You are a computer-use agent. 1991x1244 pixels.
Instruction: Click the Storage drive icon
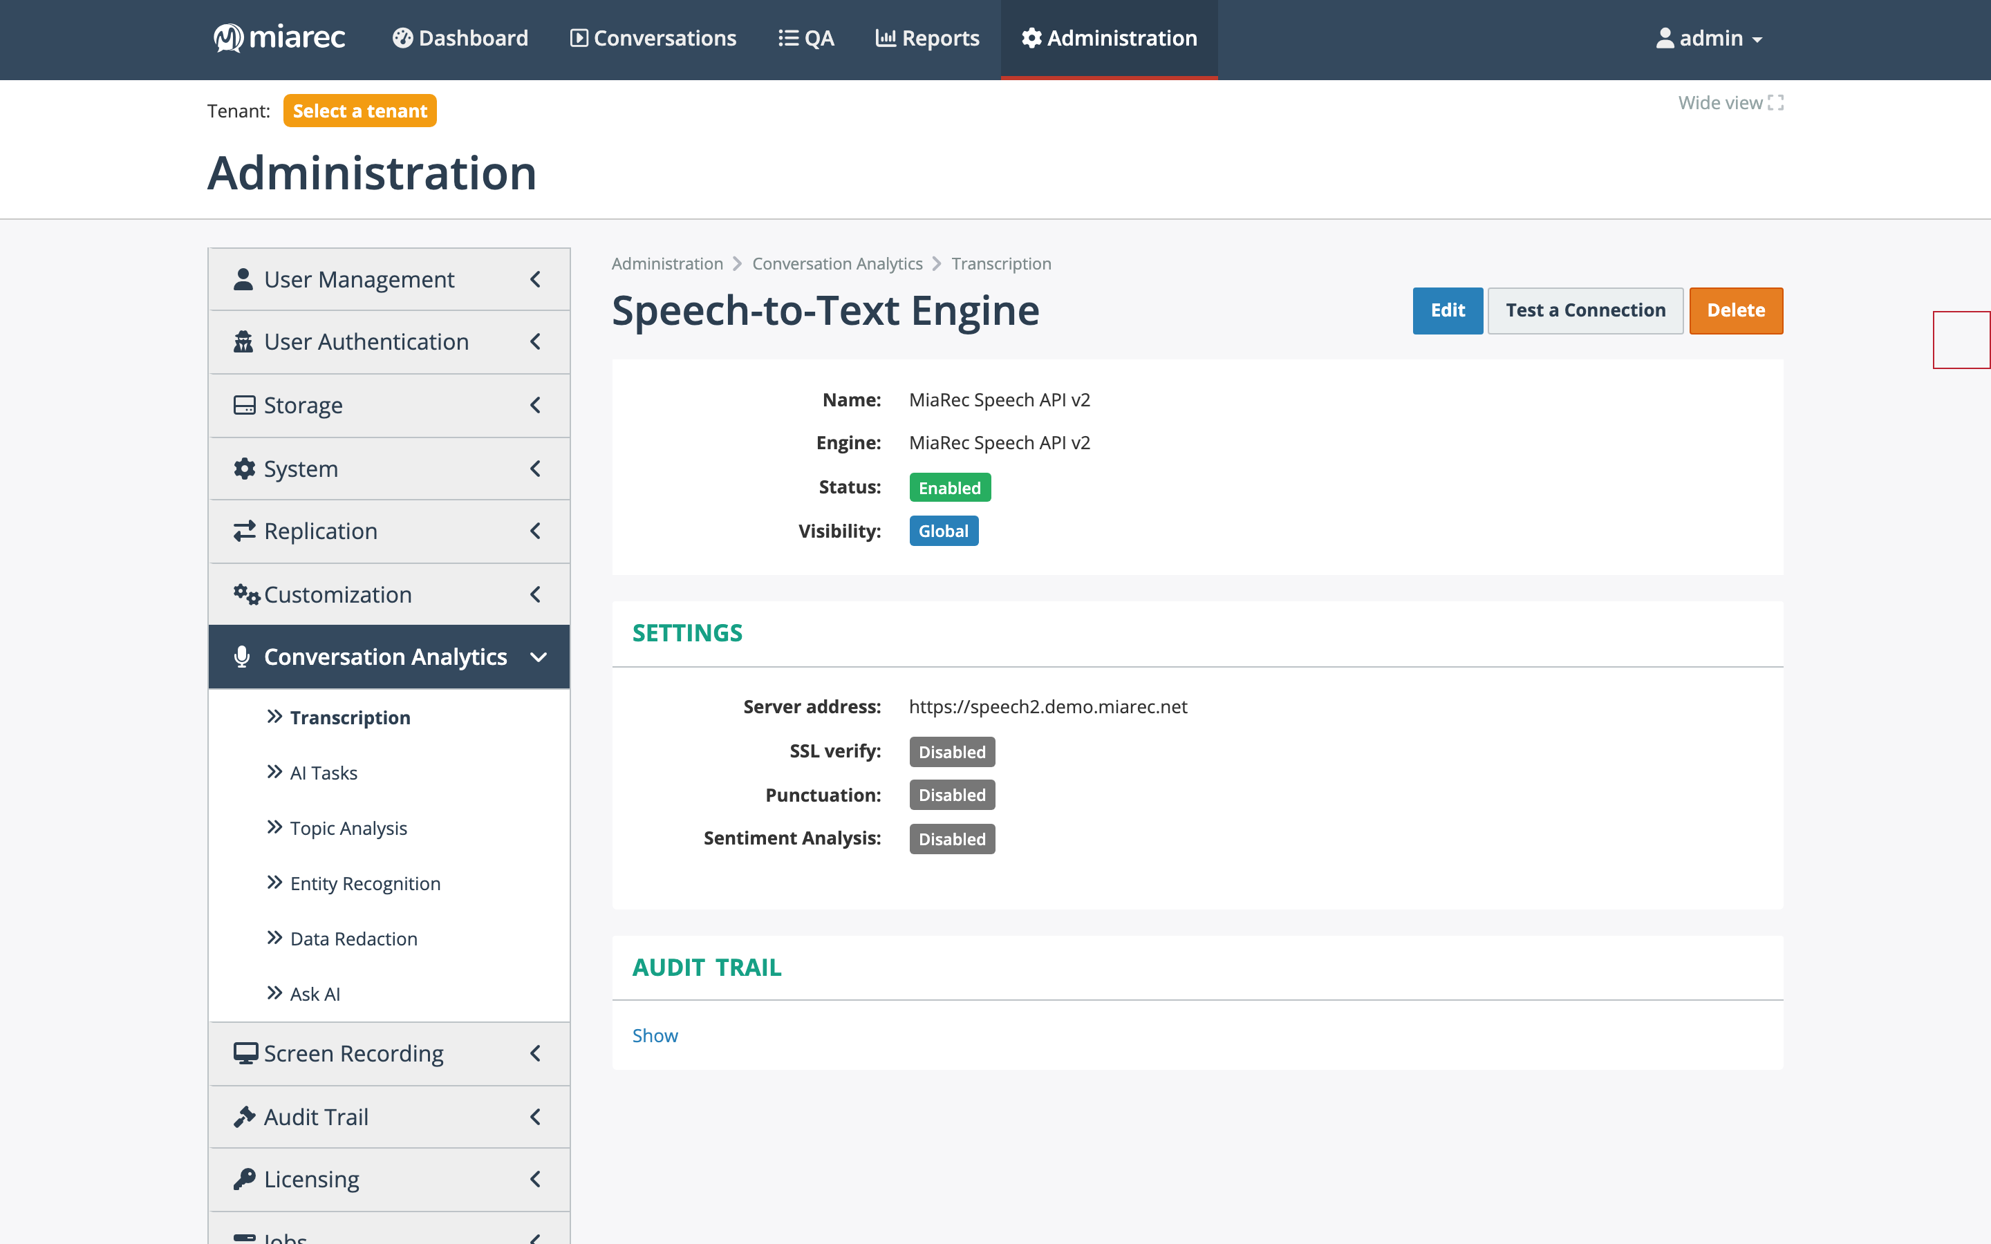coord(244,406)
